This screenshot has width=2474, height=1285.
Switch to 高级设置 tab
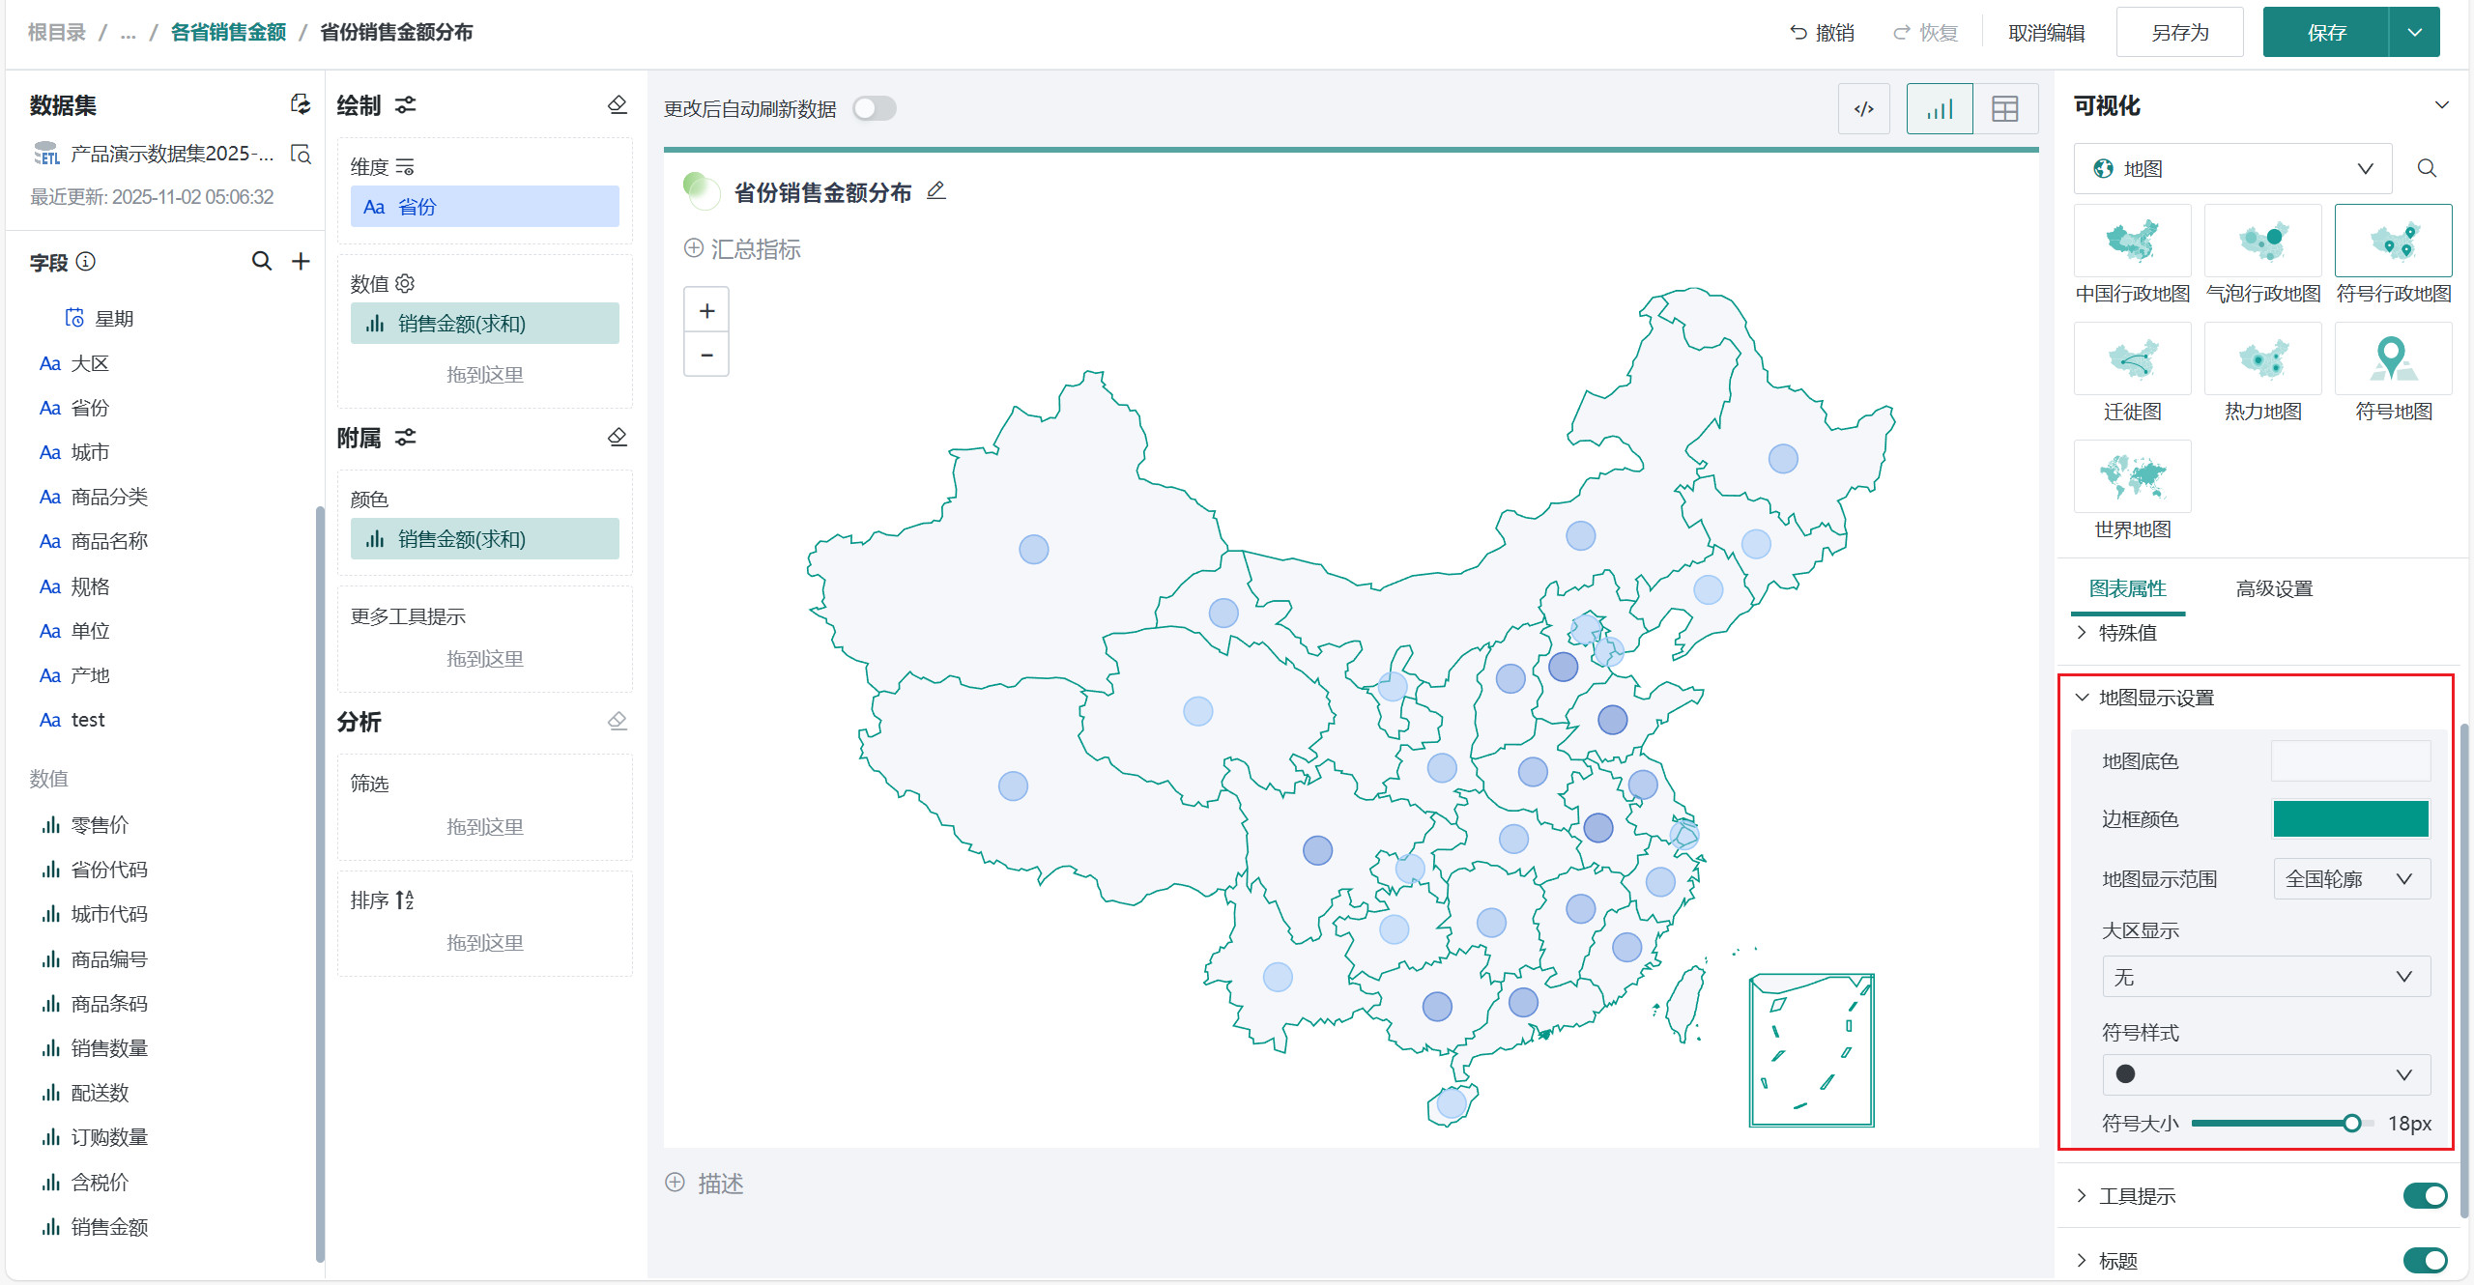2273,588
